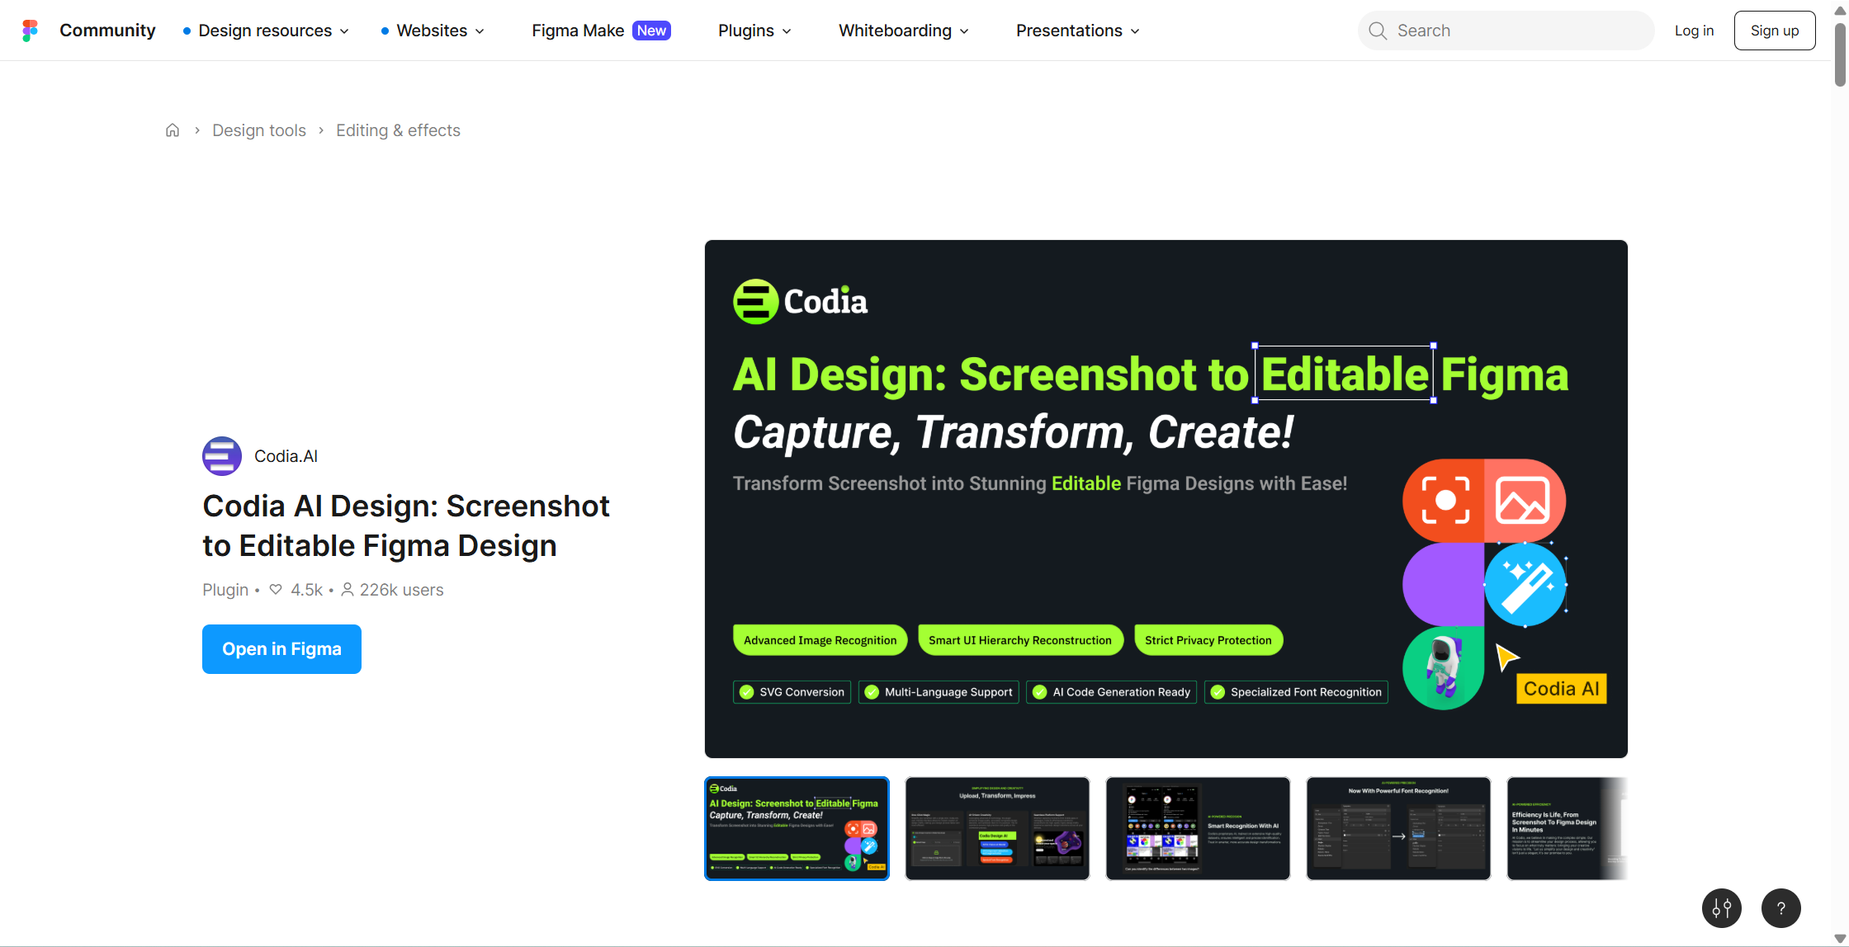Click the home breadcrumb icon

[x=173, y=130]
